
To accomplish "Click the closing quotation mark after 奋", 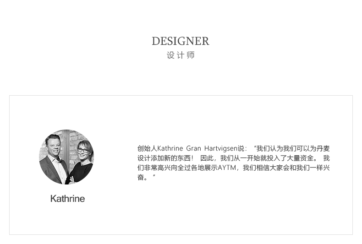I will [x=154, y=176].
